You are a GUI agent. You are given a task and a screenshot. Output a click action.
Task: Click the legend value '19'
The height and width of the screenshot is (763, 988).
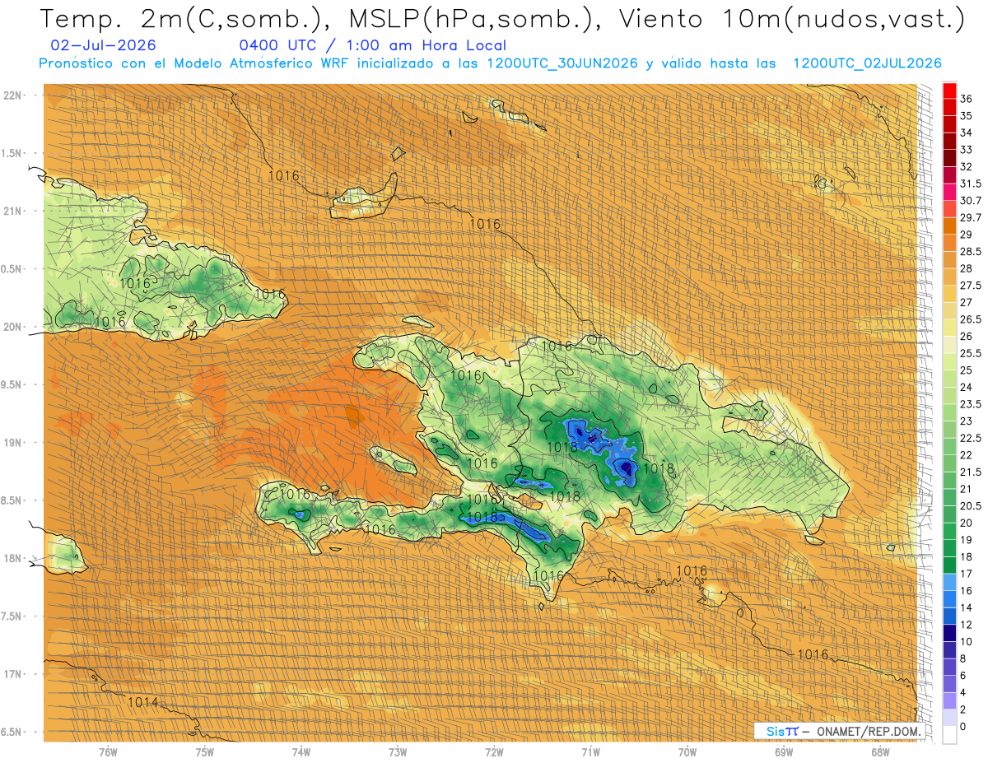pyautogui.click(x=967, y=540)
